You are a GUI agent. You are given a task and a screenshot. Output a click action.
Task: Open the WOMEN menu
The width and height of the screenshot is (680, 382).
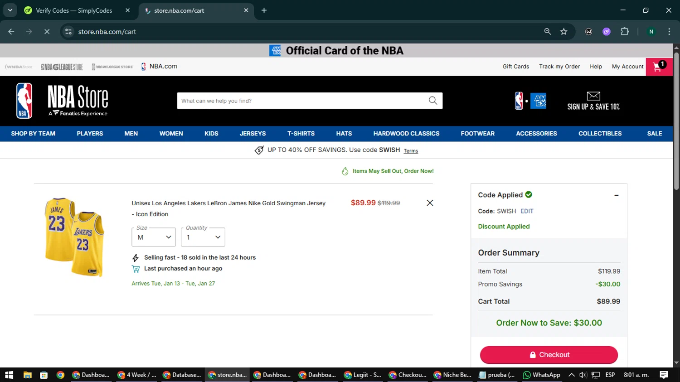[x=171, y=134]
